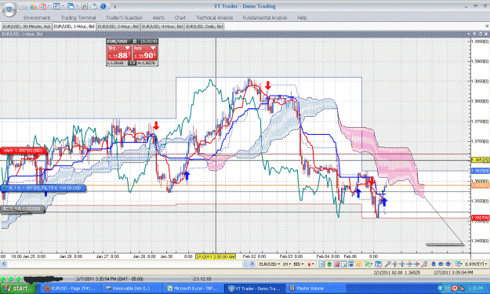The height and width of the screenshot is (294, 490).
Task: Switch to EUR/USD 2-Hour Bid tab
Action: pyautogui.click(x=118, y=27)
